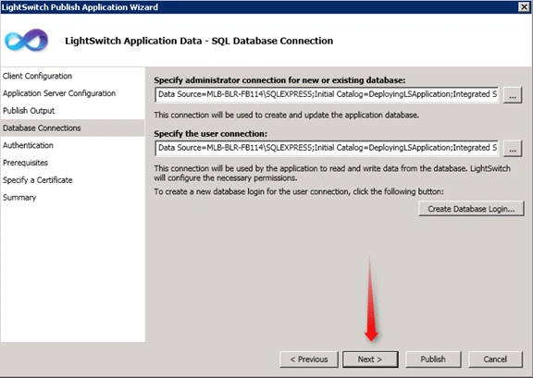533x378 pixels.
Task: Click the 'read and write data' description text
Action: tap(332, 173)
